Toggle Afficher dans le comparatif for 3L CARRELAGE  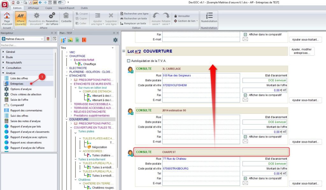(245, 95)
